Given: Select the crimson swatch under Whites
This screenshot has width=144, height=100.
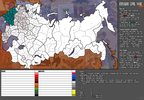Looking at the screenshot, I should click(x=74, y=73).
